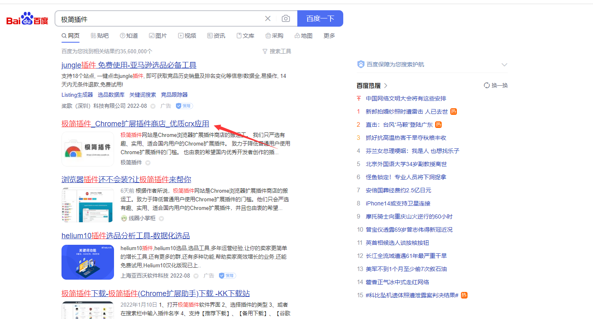Open the 图片 tab
The width and height of the screenshot is (593, 319).
tap(158, 36)
